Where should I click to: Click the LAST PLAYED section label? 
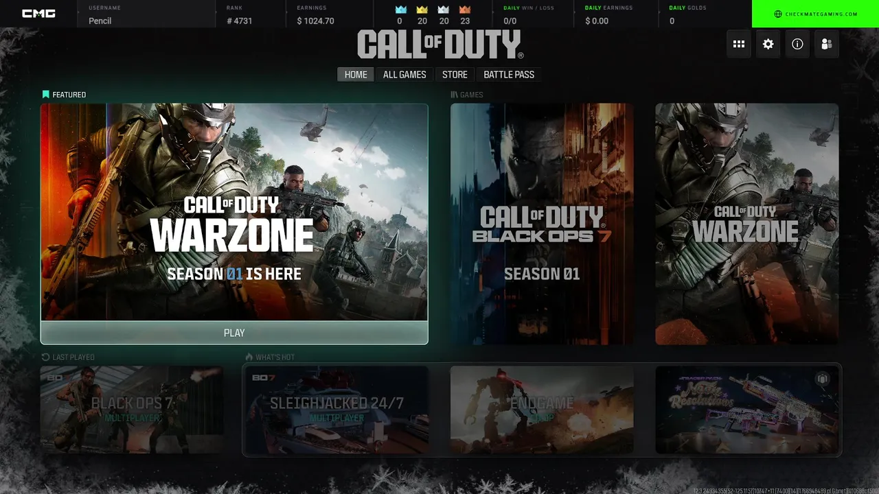point(73,357)
